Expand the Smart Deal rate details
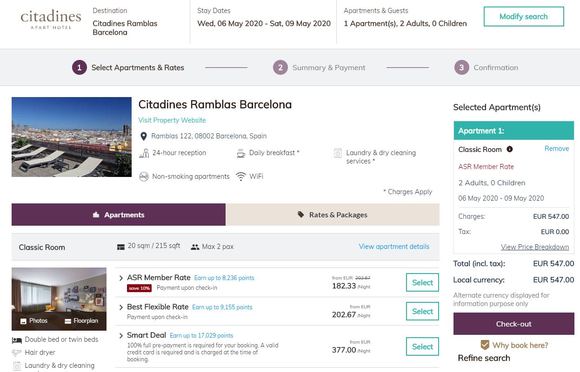The height and width of the screenshot is (372, 580). click(121, 336)
